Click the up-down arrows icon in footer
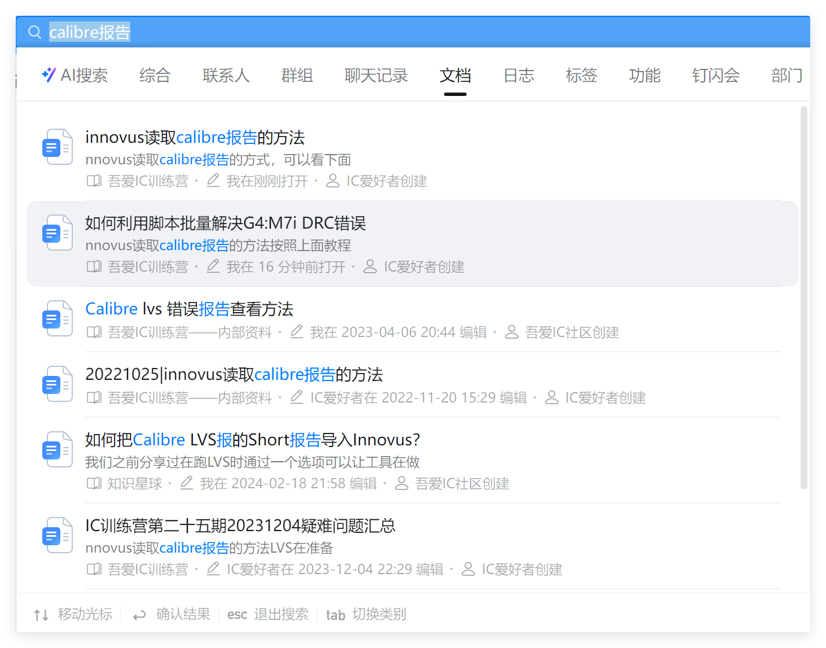Image resolution: width=826 pixels, height=648 pixels. coord(41,615)
